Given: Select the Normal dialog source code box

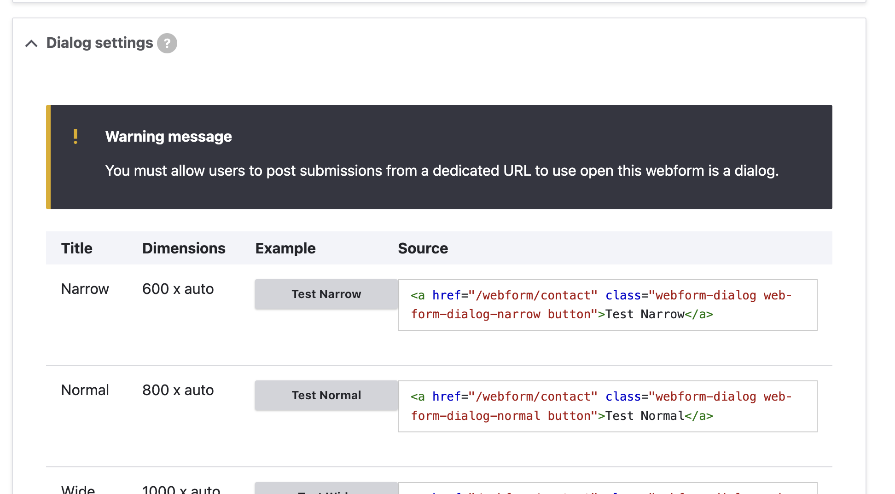Looking at the screenshot, I should (x=608, y=406).
